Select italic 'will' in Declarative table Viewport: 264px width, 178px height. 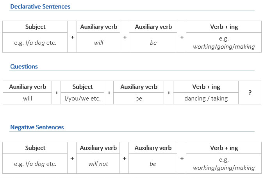[98, 43]
